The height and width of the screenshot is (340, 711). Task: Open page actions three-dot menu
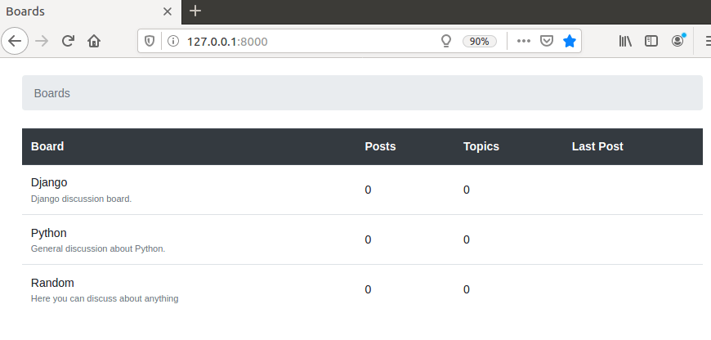point(524,41)
